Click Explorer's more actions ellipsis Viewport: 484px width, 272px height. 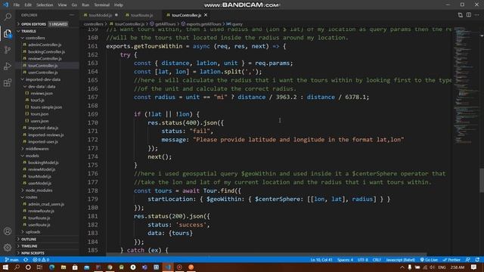click(x=72, y=15)
